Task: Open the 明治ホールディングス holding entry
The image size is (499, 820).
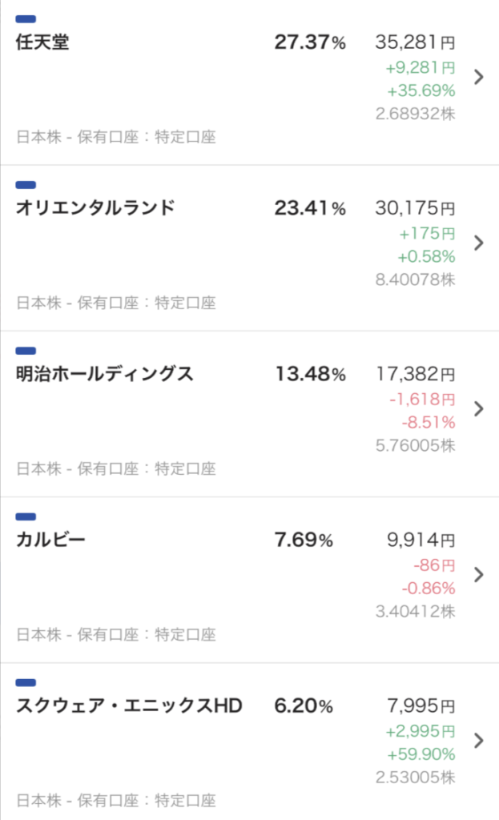Action: (104, 374)
